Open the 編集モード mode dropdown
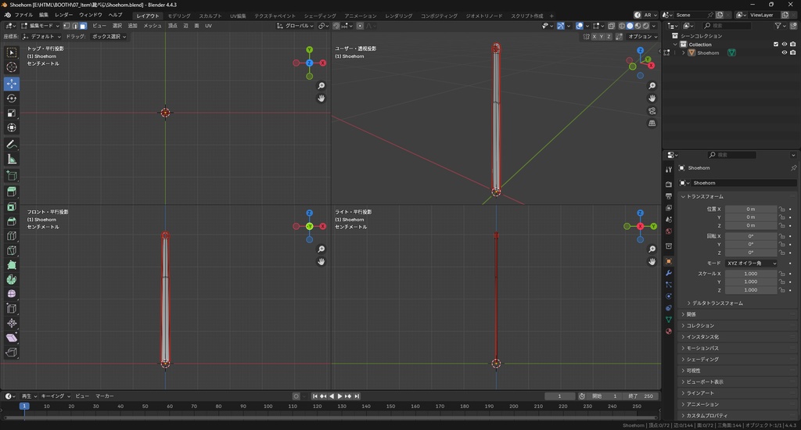The height and width of the screenshot is (430, 801). pos(41,26)
